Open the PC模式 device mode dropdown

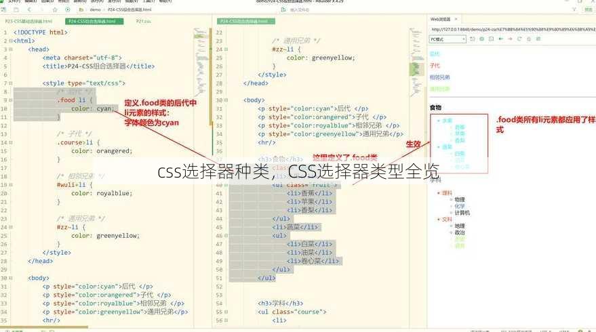click(448, 39)
